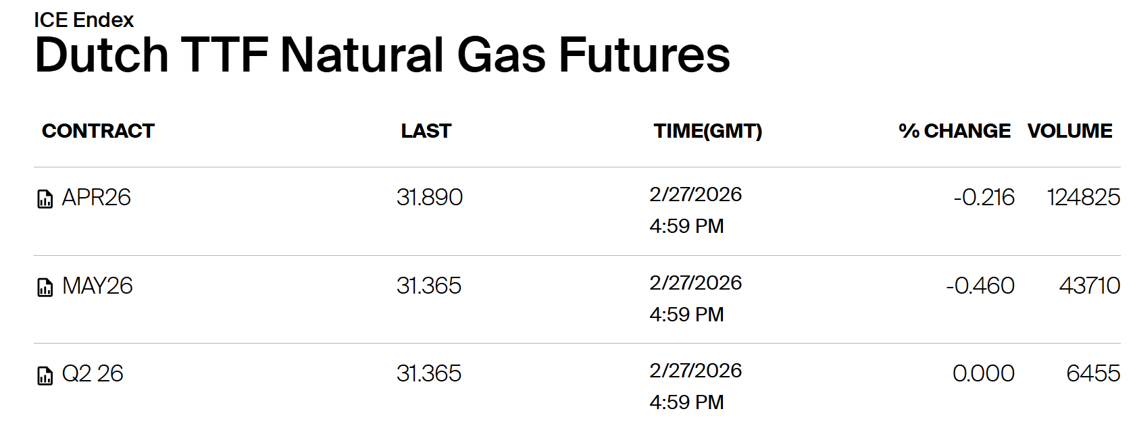This screenshot has width=1135, height=428.
Task: Select the MAY26 last price 31.365
Action: (429, 286)
